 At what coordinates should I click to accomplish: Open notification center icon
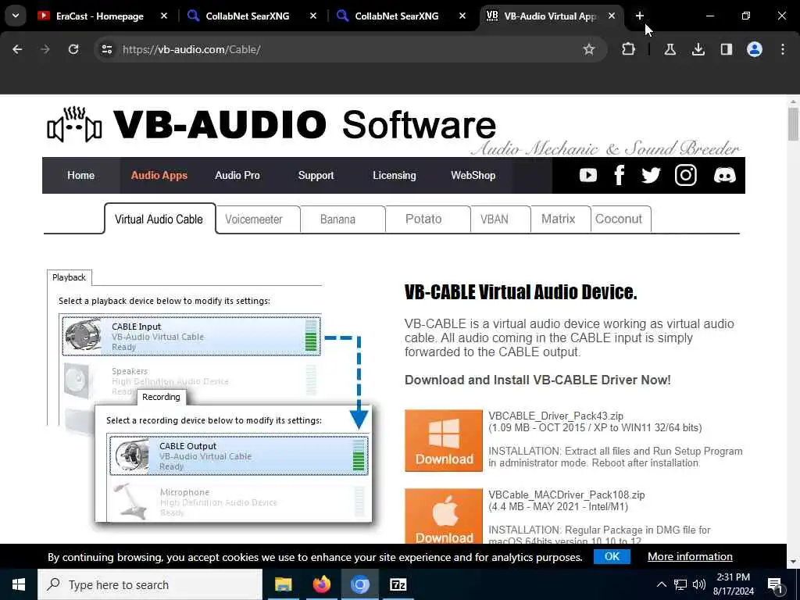776,586
